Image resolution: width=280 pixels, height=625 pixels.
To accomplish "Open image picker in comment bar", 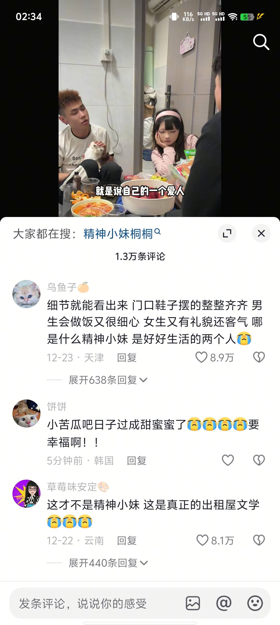I will pyautogui.click(x=193, y=603).
